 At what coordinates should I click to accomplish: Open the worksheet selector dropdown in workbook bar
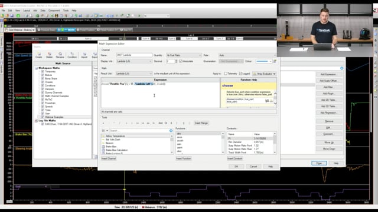20,30
